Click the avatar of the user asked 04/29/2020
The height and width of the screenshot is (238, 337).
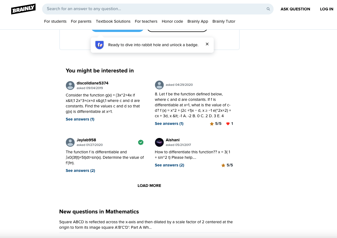click(159, 85)
